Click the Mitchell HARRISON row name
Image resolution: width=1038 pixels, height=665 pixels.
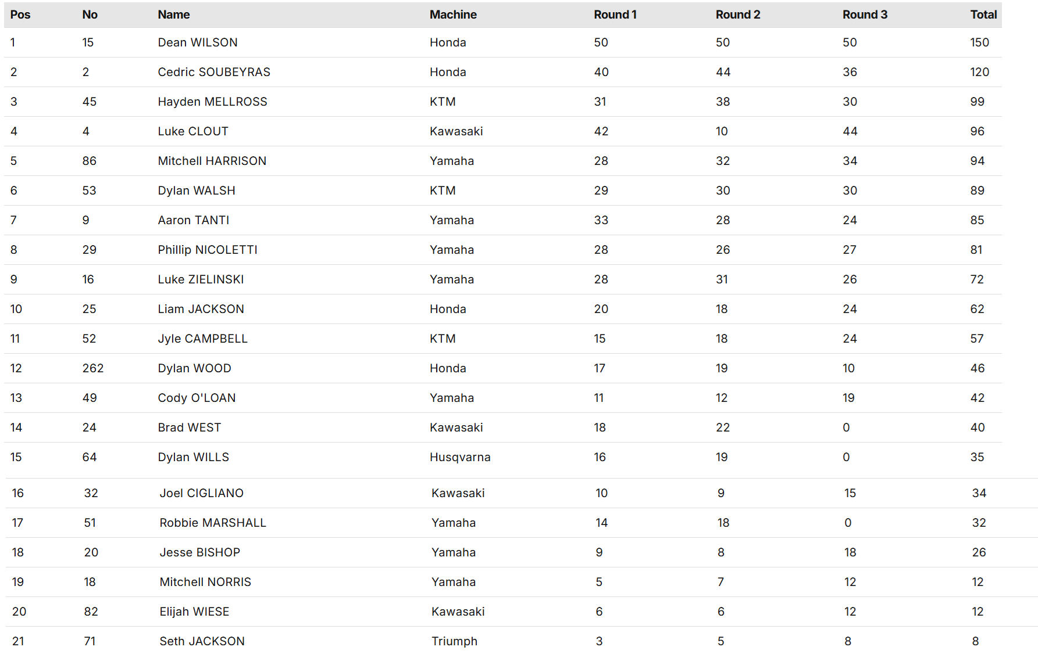click(212, 161)
